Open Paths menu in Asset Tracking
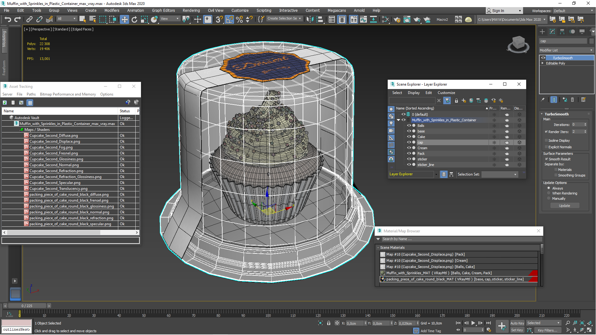 pyautogui.click(x=31, y=94)
